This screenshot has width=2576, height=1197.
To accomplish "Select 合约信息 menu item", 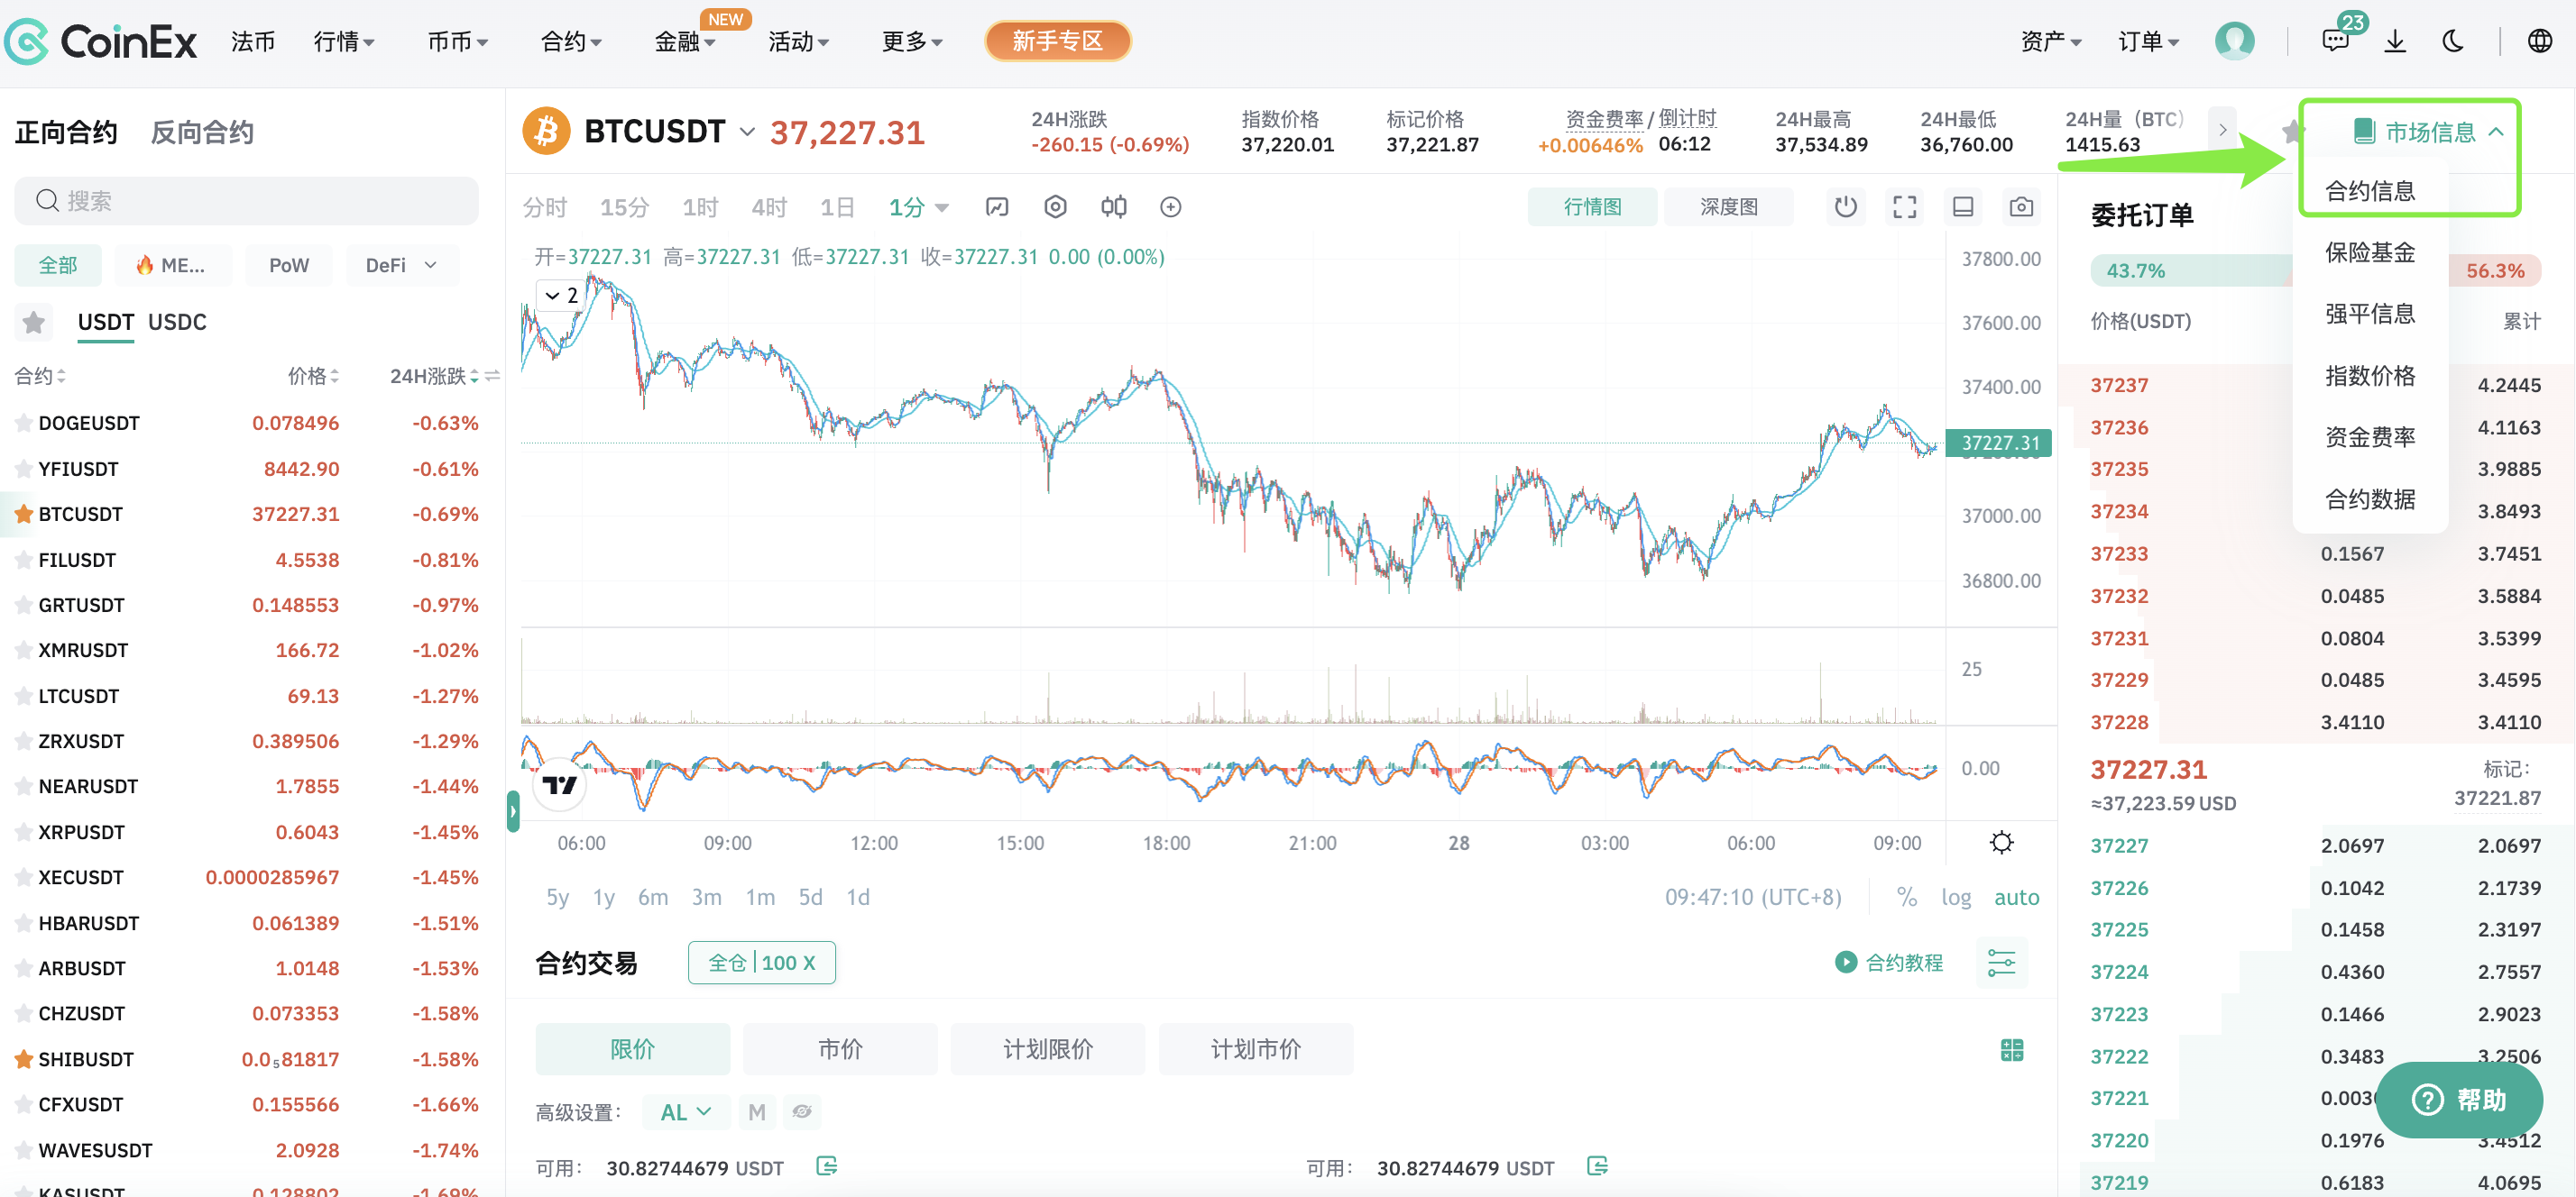I will 2369,190.
